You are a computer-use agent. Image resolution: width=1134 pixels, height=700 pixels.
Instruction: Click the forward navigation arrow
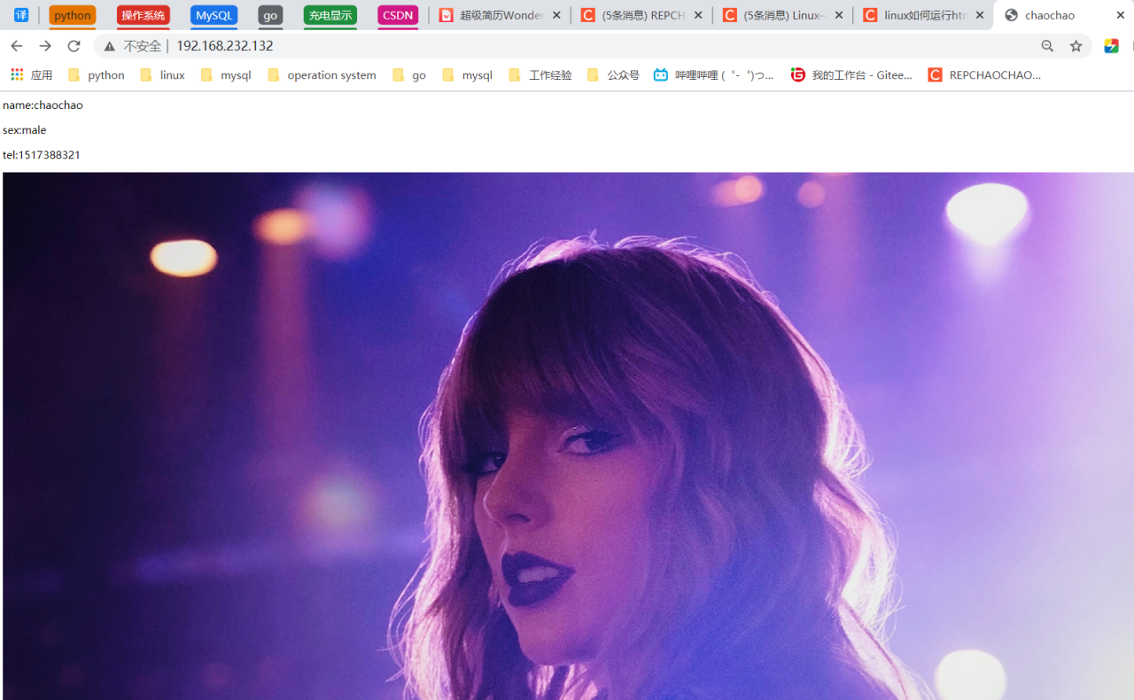coord(45,46)
